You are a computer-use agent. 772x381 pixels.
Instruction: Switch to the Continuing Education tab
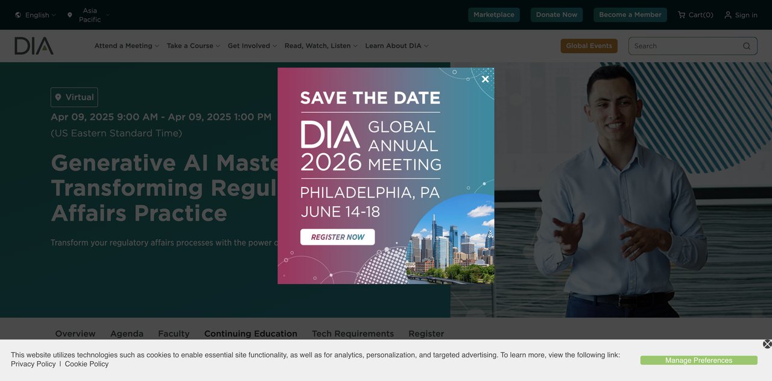(x=251, y=333)
